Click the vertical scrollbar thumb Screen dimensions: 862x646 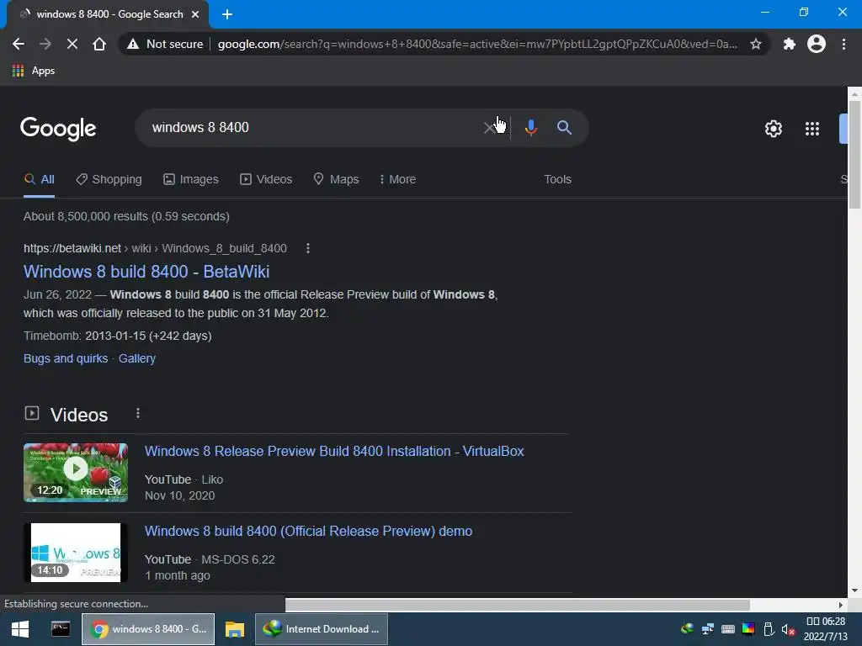point(854,155)
